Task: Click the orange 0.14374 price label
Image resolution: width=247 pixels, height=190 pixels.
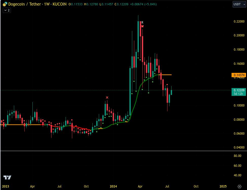Action: coord(239,75)
